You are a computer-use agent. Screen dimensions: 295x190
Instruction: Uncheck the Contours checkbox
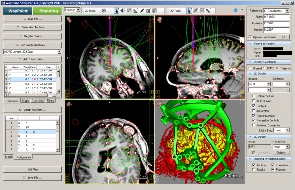pyautogui.click(x=254, y=106)
